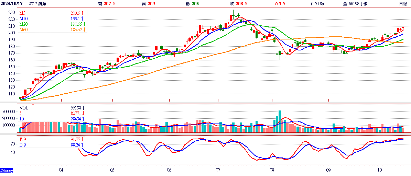This screenshot has width=411, height=176.
Task: Click the 10 month label on time axis
Action: [x=380, y=170]
